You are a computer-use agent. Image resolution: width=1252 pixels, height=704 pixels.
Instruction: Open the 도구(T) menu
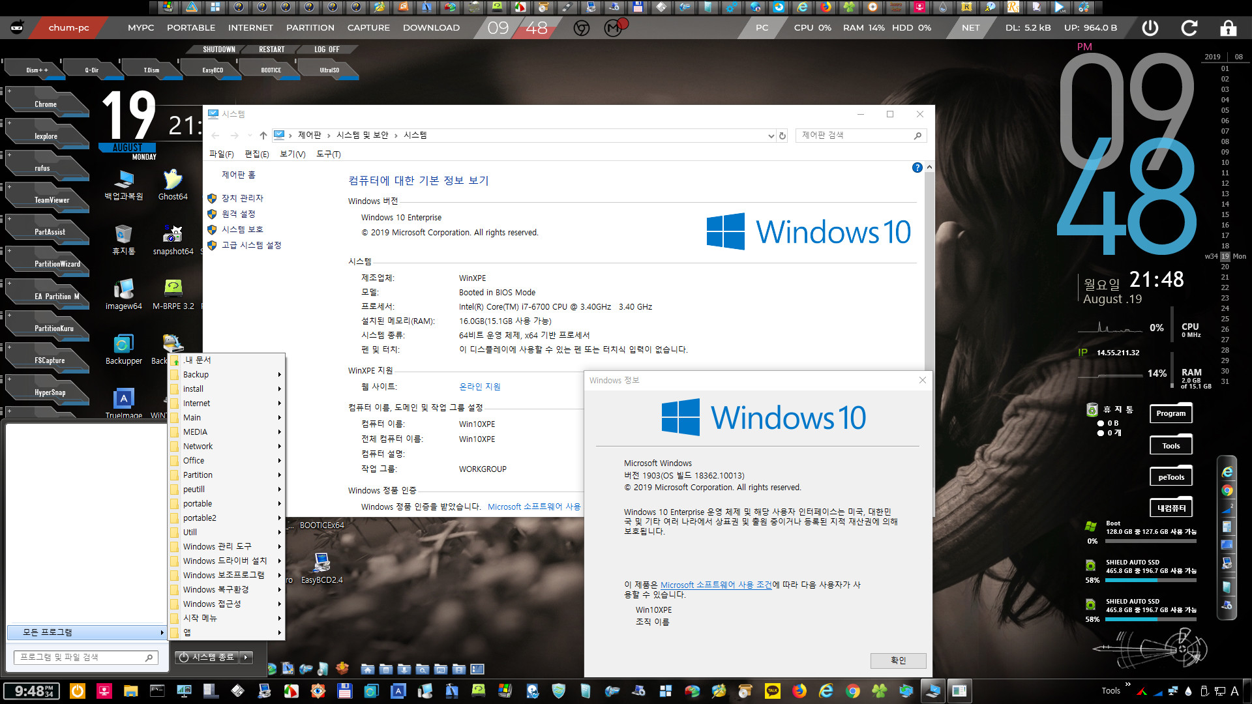pos(328,154)
